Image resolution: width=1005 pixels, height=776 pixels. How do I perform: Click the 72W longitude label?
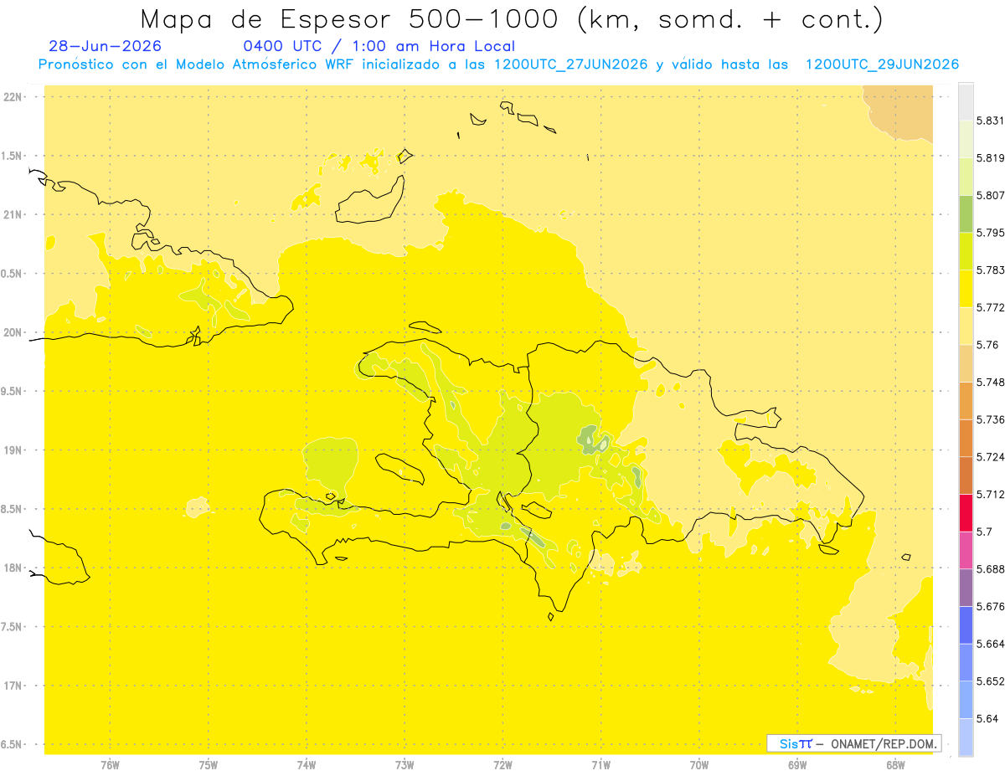coord(502,765)
